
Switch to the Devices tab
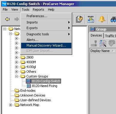(x=96, y=35)
